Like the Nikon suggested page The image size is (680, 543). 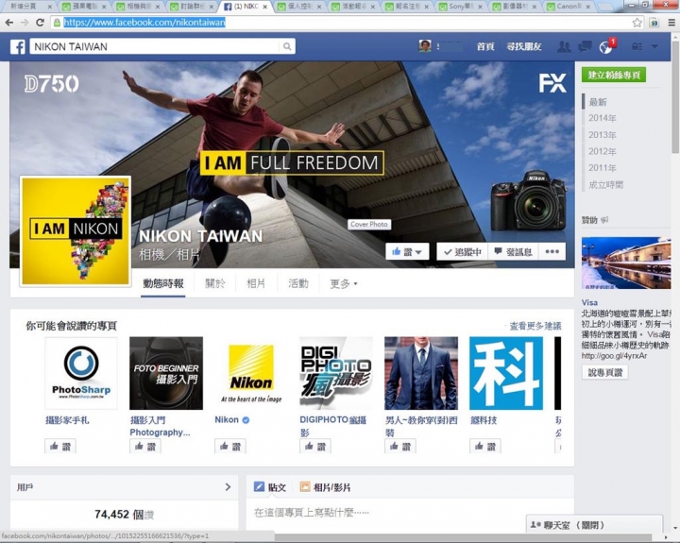[x=230, y=447]
